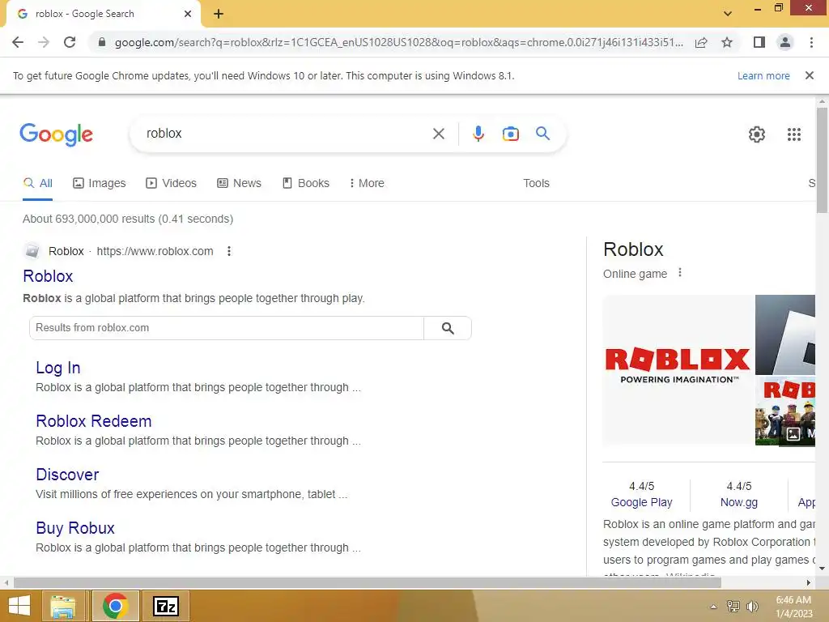
Task: Open Now.gg 4.4/5 rating link
Action: (738, 502)
